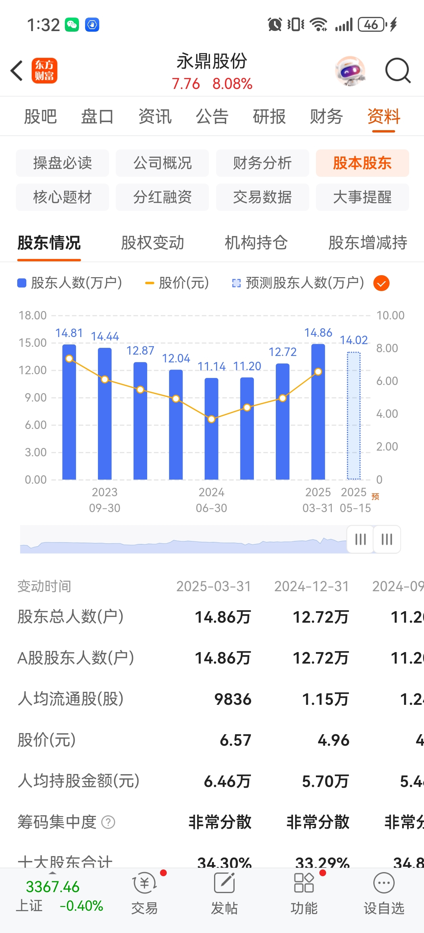The image size is (424, 933).
Task: Tap the 12.87 chart bar
Action: click(140, 421)
